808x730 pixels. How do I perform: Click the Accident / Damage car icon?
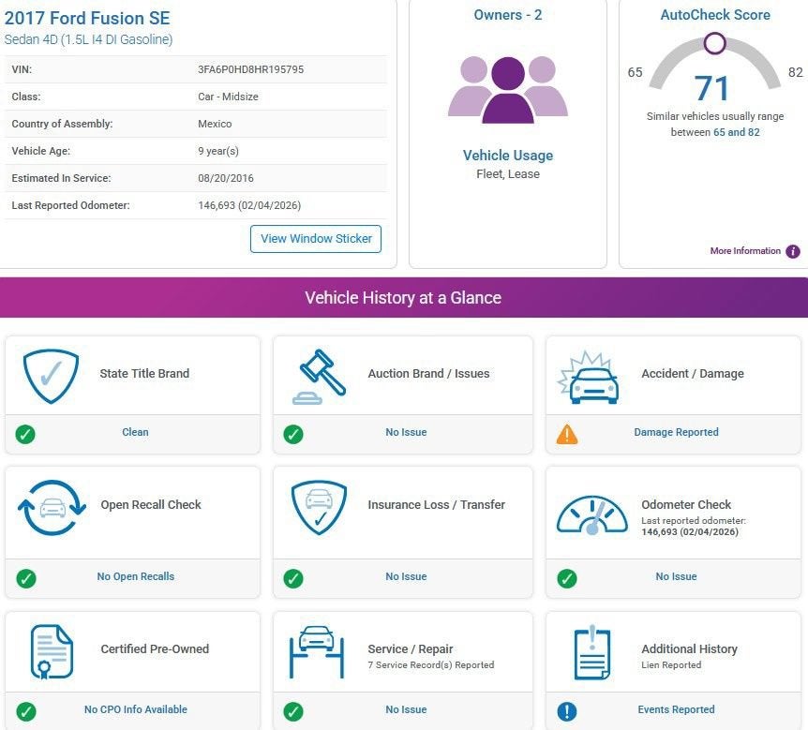coord(589,378)
